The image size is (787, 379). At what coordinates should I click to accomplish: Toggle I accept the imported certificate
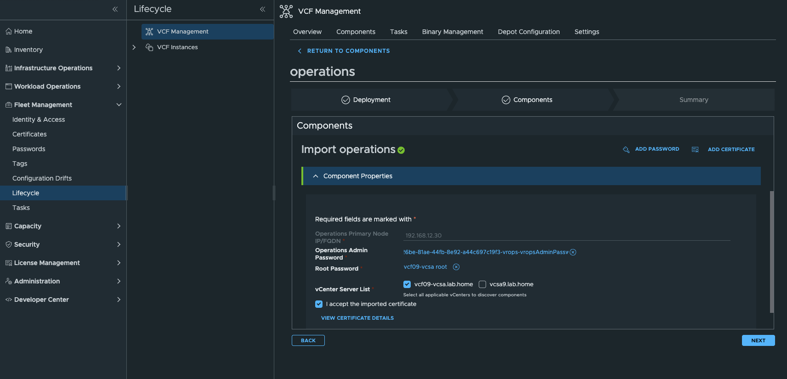point(319,304)
